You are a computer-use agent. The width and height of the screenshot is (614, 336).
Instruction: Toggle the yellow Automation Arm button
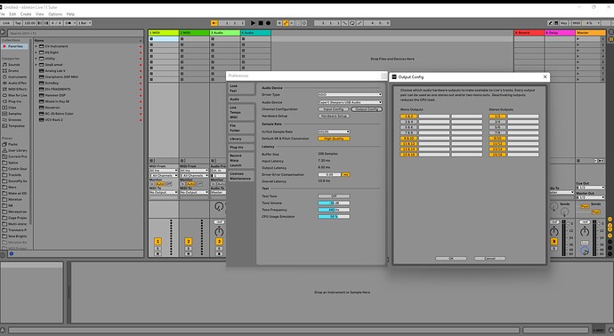(286, 23)
